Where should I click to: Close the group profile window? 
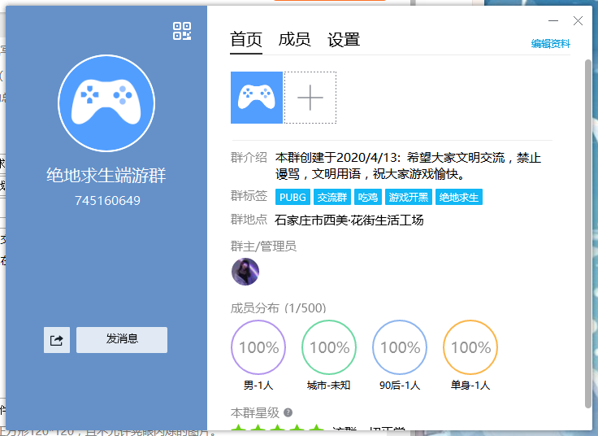578,20
